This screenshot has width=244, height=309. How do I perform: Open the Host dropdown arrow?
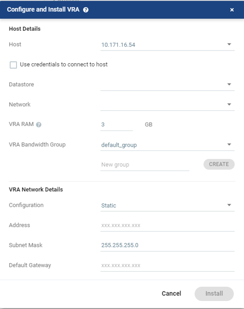[229, 44]
